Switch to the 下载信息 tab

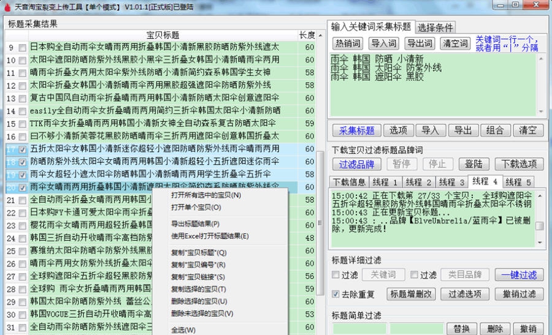[x=348, y=183]
